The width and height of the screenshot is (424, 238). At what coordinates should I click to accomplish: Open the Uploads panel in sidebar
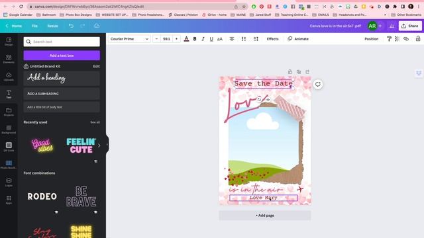coord(9,77)
